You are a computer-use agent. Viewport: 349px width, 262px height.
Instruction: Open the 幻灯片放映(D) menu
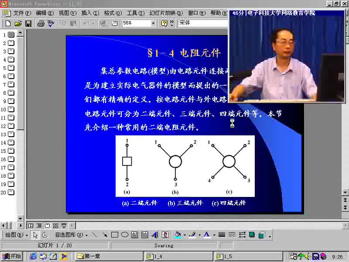coord(166,13)
